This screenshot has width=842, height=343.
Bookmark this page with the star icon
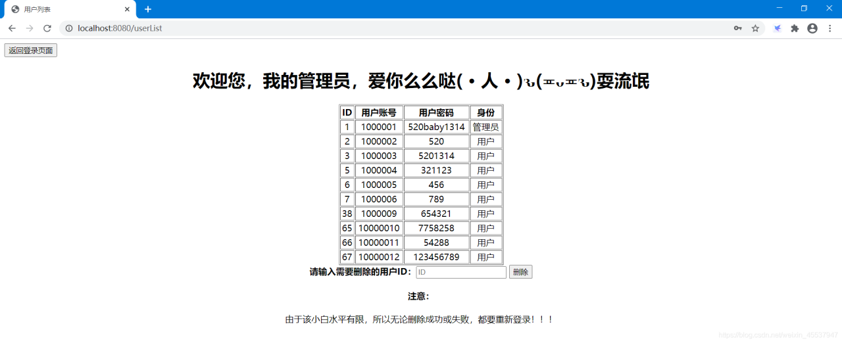755,28
